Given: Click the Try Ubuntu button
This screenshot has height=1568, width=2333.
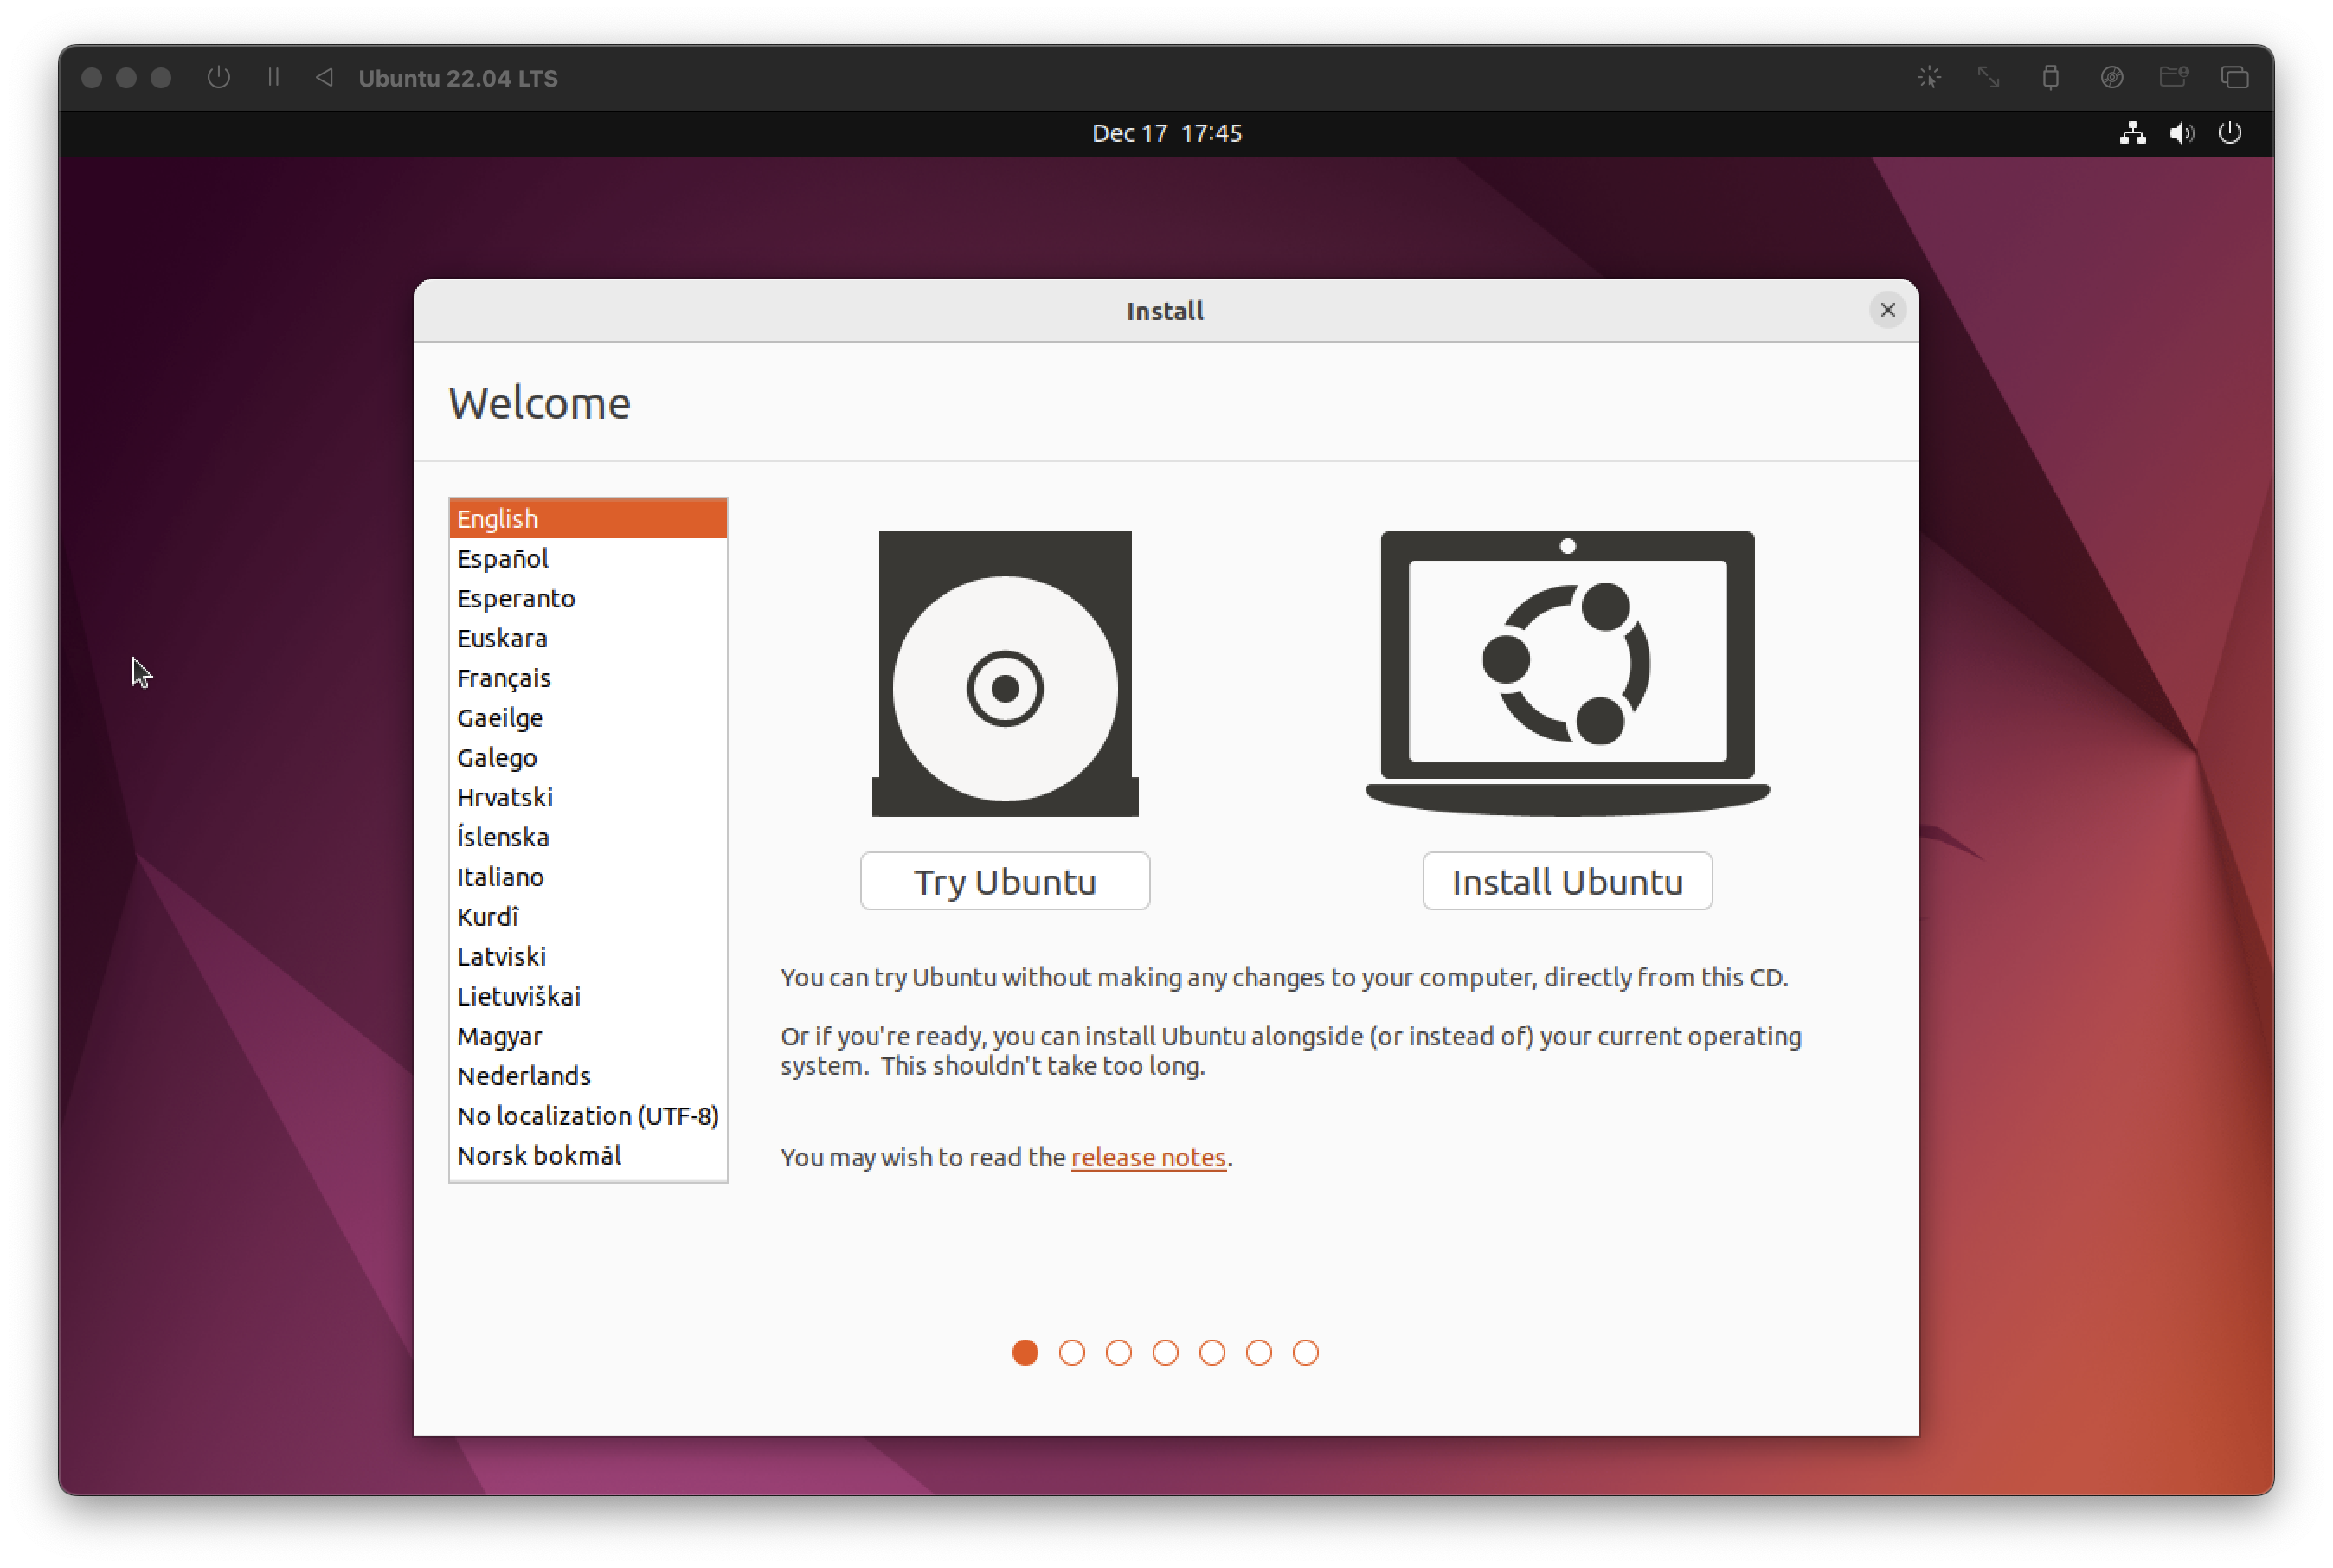Looking at the screenshot, I should pos(1004,881).
